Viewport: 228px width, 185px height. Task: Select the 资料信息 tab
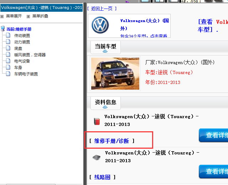105,103
